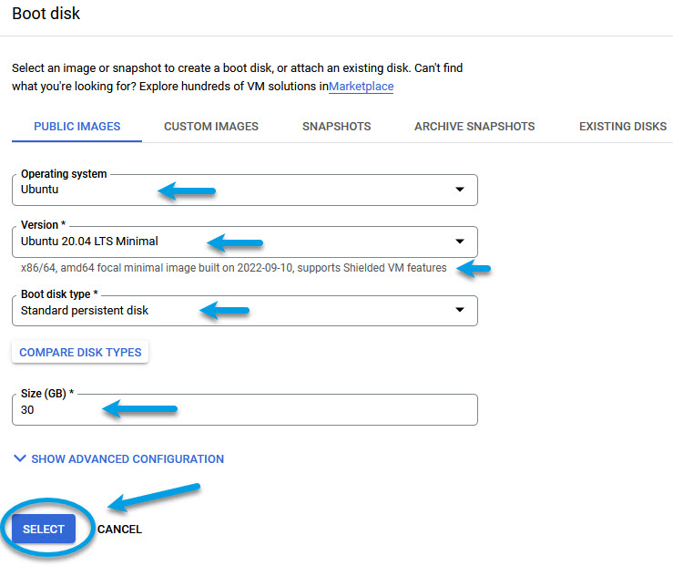This screenshot has height=566, width=673.
Task: Click the Boot disk type dropdown arrow
Action: 458,311
